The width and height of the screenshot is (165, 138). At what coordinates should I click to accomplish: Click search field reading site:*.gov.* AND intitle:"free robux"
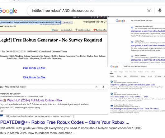[x=147, y=21]
